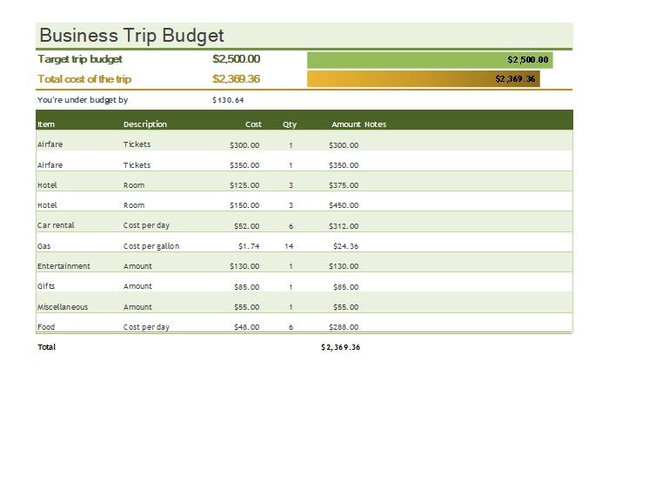Select the $125.00 hotel cost cell
Screen dimensions: 649x502
(x=244, y=185)
